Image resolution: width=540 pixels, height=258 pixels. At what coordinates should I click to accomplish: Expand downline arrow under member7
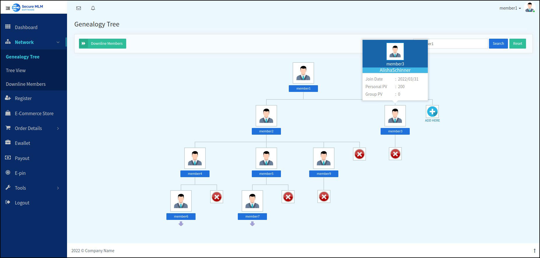tap(252, 224)
